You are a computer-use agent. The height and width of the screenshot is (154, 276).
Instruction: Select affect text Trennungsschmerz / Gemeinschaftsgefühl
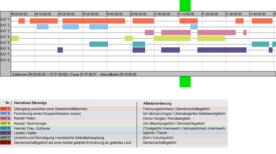tap(176, 109)
